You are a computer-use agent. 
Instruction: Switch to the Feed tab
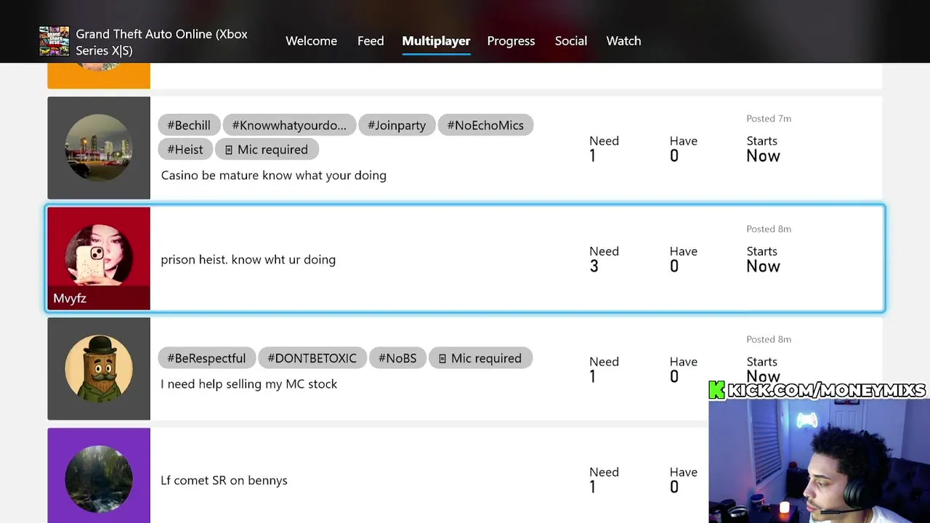[x=371, y=41]
